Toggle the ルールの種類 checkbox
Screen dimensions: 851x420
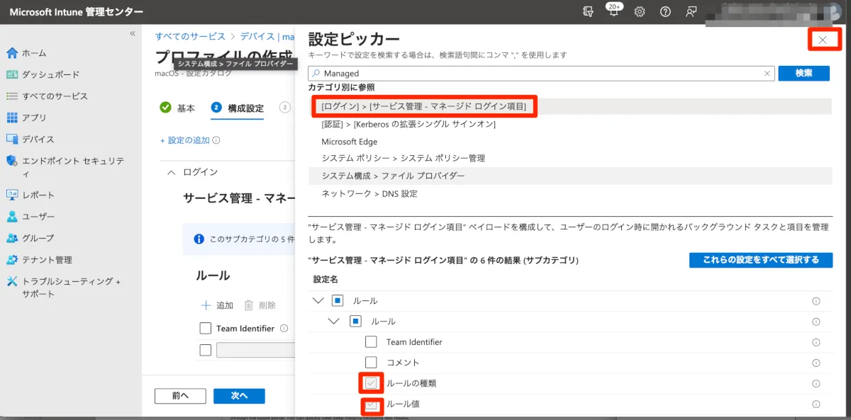(371, 383)
